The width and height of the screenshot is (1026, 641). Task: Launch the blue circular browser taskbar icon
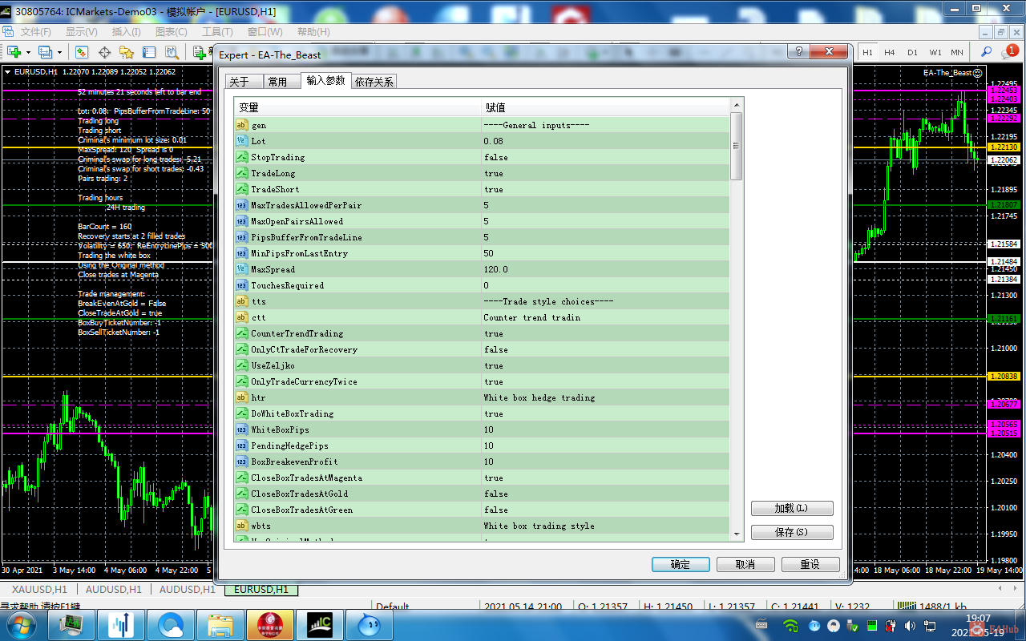click(171, 624)
